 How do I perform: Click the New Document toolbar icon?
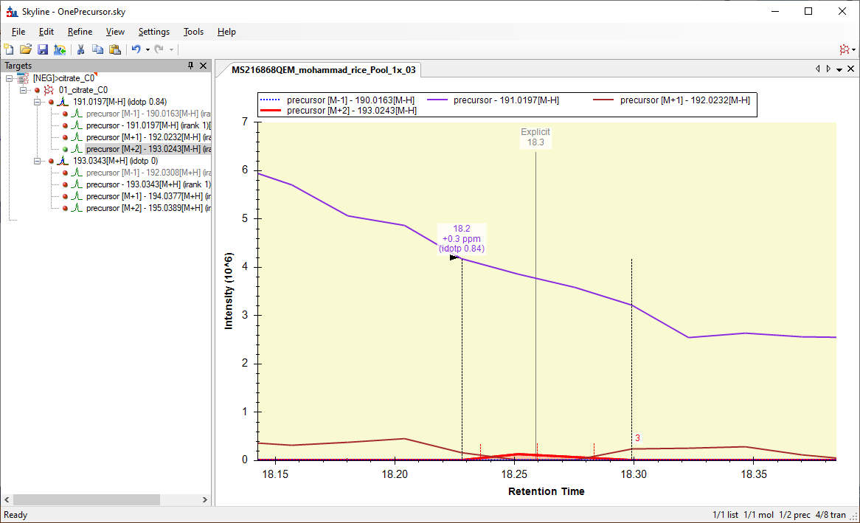(9, 49)
